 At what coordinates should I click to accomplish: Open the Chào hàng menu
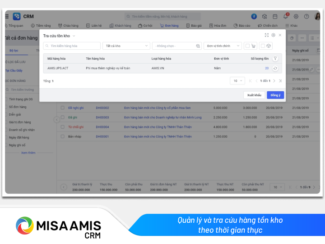coord(68,25)
